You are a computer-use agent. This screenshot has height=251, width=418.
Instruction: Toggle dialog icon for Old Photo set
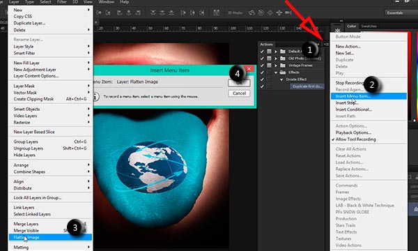269,59
